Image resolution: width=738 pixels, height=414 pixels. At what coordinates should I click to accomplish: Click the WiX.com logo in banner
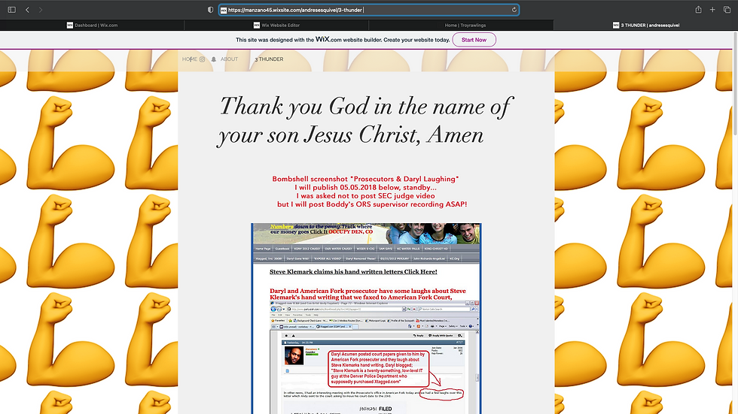(328, 39)
